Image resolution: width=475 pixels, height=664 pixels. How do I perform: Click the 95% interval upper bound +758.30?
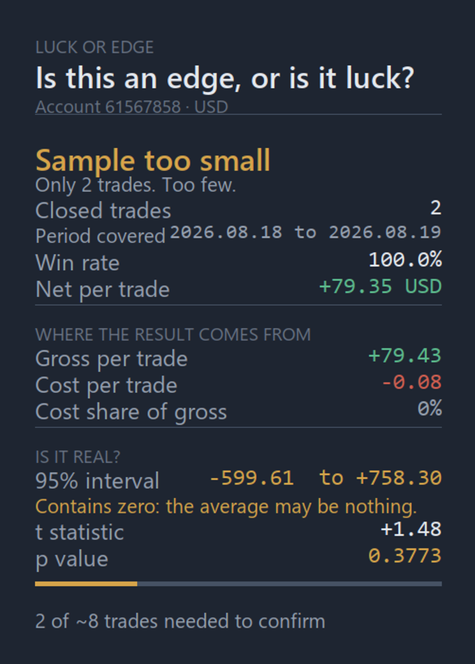click(x=399, y=478)
